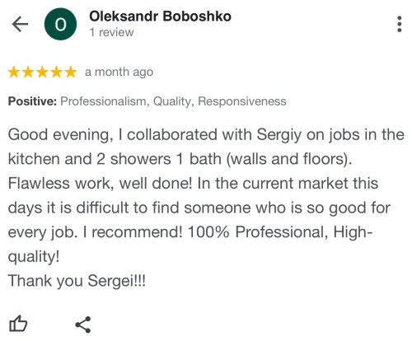Select the 'Professionalism' attribute text
Image resolution: width=412 pixels, height=341 pixels.
pos(105,101)
